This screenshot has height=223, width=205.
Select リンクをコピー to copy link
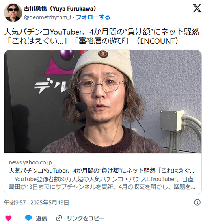86,218
